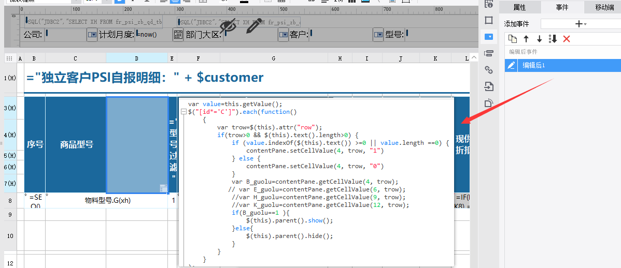Select row header 1(H)

10,78
